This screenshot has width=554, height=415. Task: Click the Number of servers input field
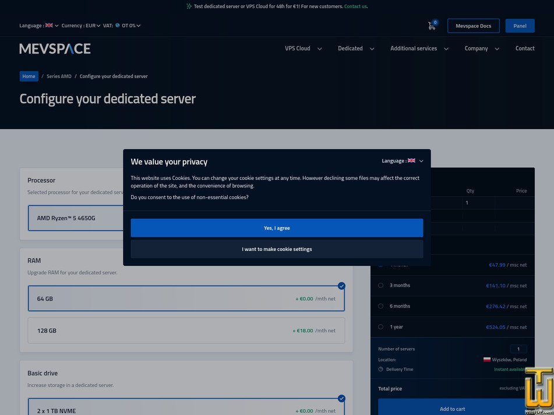pos(518,349)
